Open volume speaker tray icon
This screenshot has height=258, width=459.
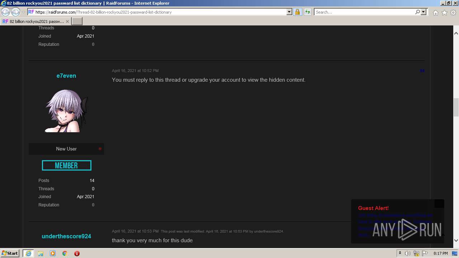pyautogui.click(x=408, y=253)
